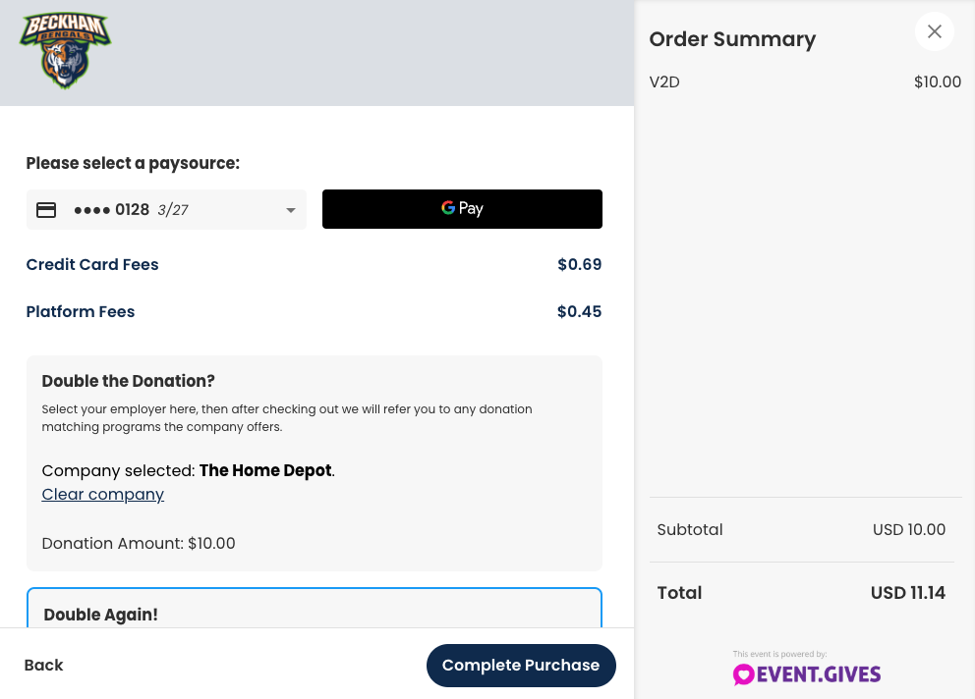The height and width of the screenshot is (699, 975).
Task: Click the Complete Purchase button
Action: coord(521,665)
